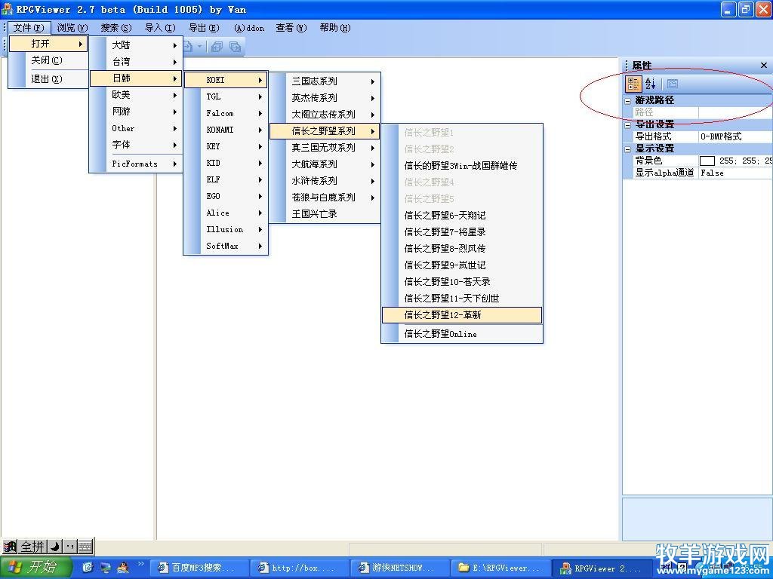
Task: Expand the Illusion publisher submenu
Action: 226,229
